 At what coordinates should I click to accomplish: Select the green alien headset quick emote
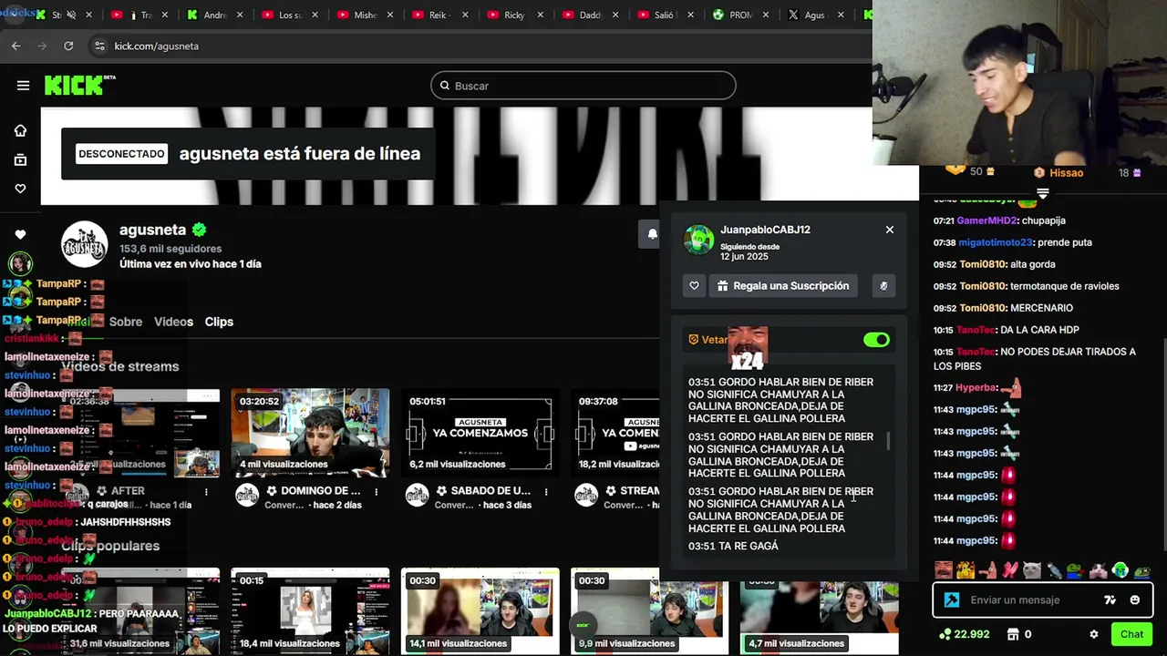[x=1121, y=570]
